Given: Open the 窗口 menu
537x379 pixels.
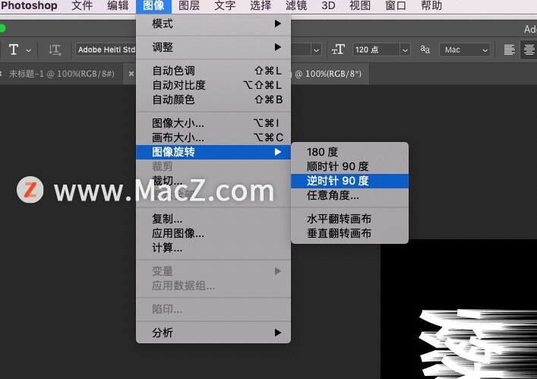Looking at the screenshot, I should [x=396, y=5].
